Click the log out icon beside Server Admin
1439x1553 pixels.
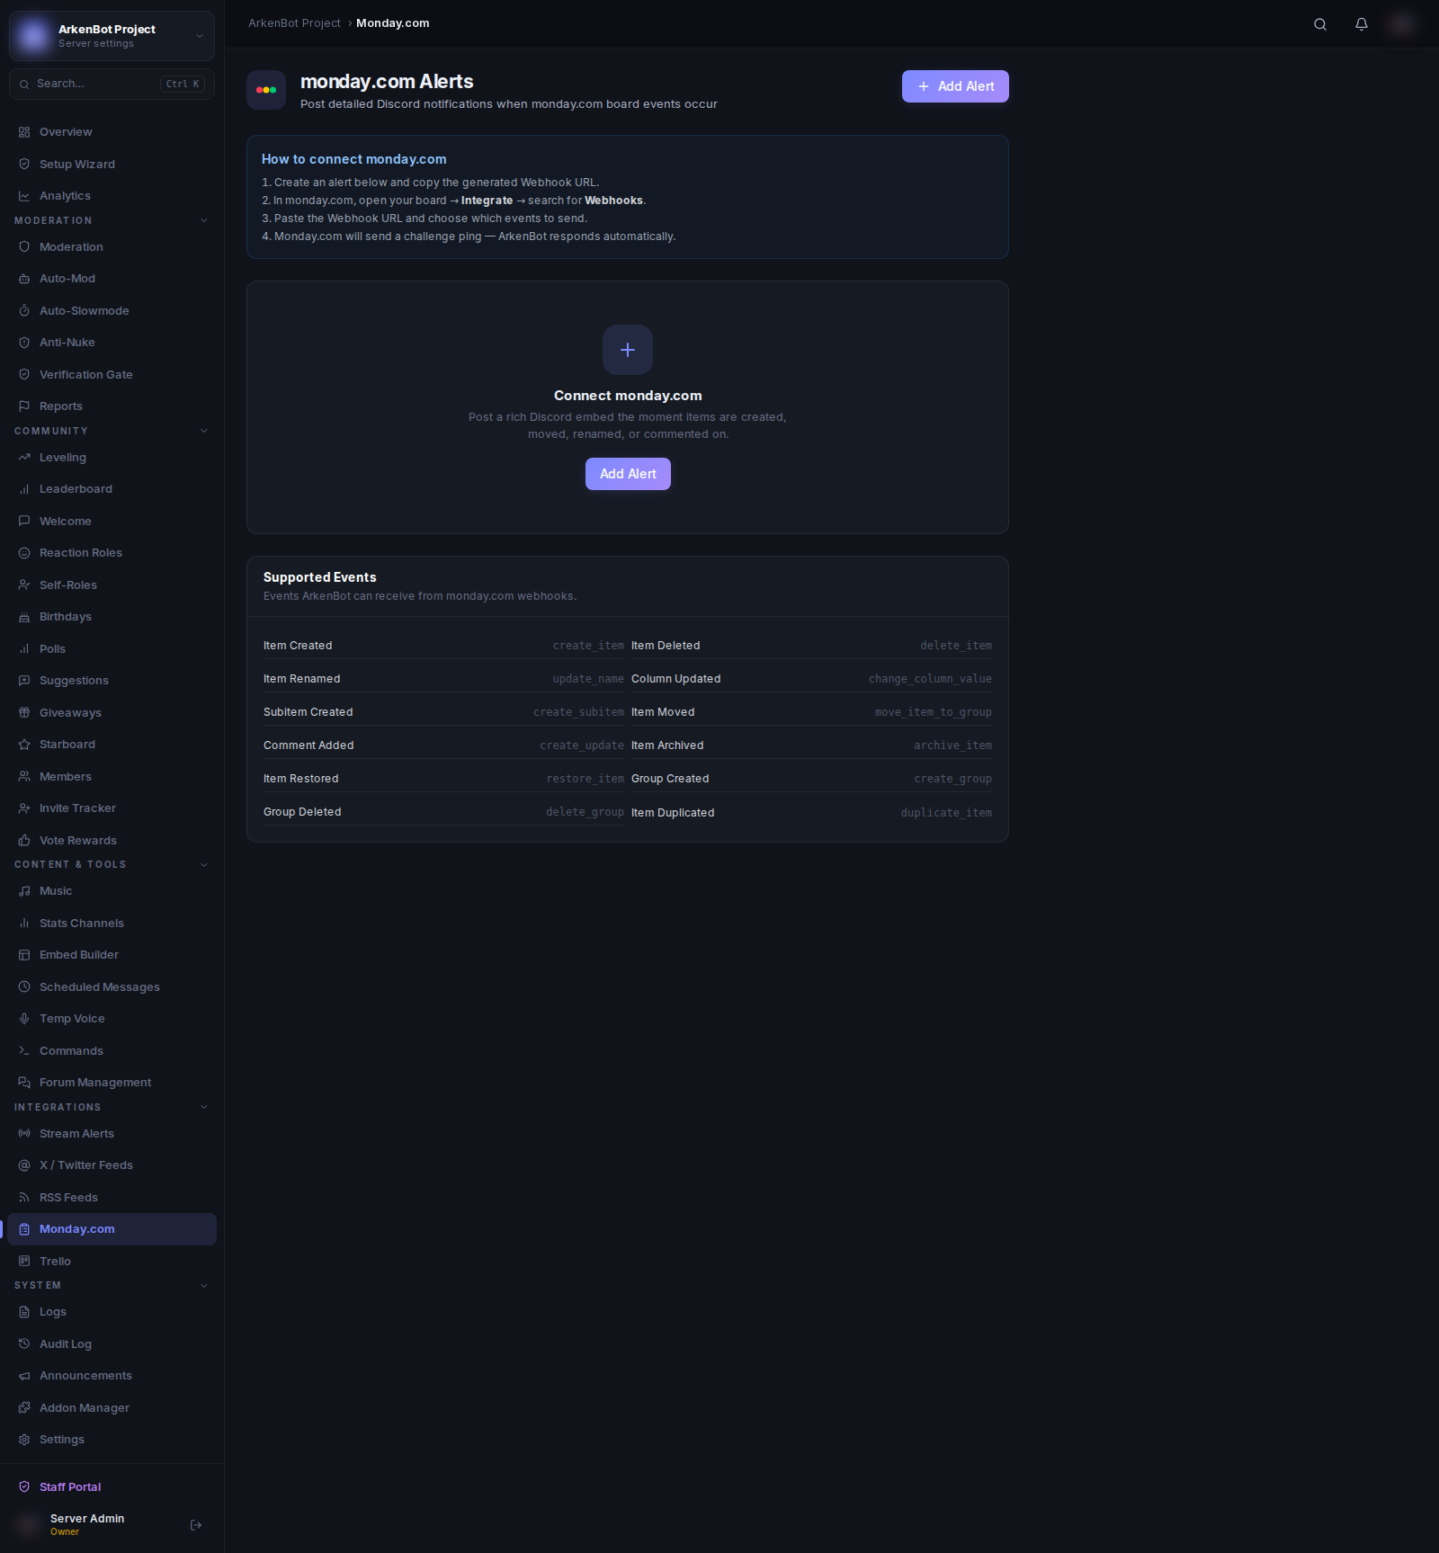click(x=196, y=1525)
